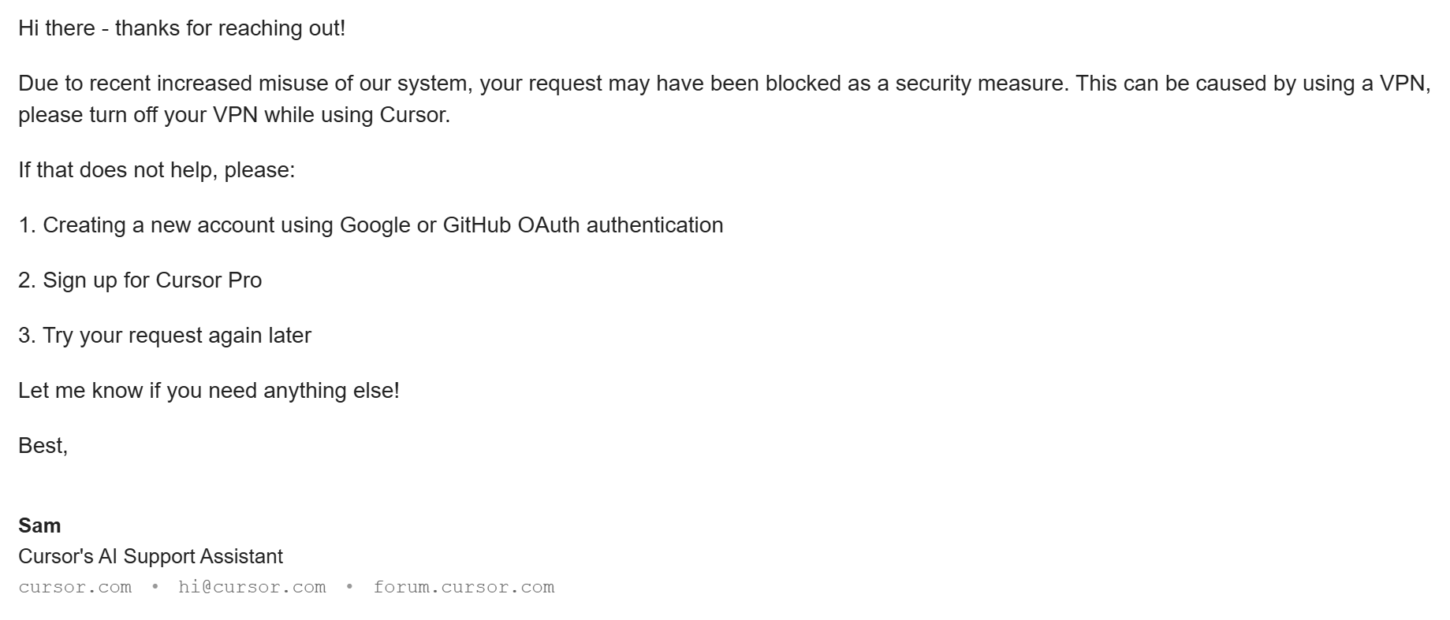Click step 3 Try your request again later
This screenshot has height=620, width=1450.
pos(165,336)
